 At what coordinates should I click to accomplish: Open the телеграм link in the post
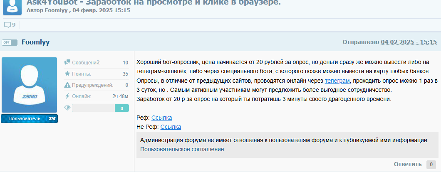coord(337,81)
